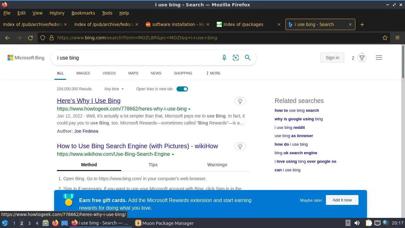The image size is (405, 228).
Task: Click related search bing uk search engine
Action: [x=296, y=153]
